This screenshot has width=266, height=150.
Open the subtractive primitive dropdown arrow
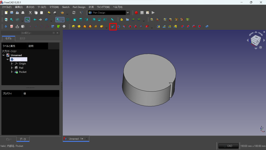pos(152,28)
